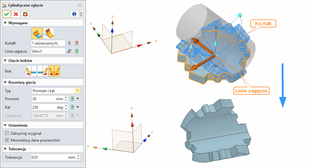Click the Kąt spinner arrows
Image resolution: width=312 pixels, height=168 pixels.
pos(66,107)
